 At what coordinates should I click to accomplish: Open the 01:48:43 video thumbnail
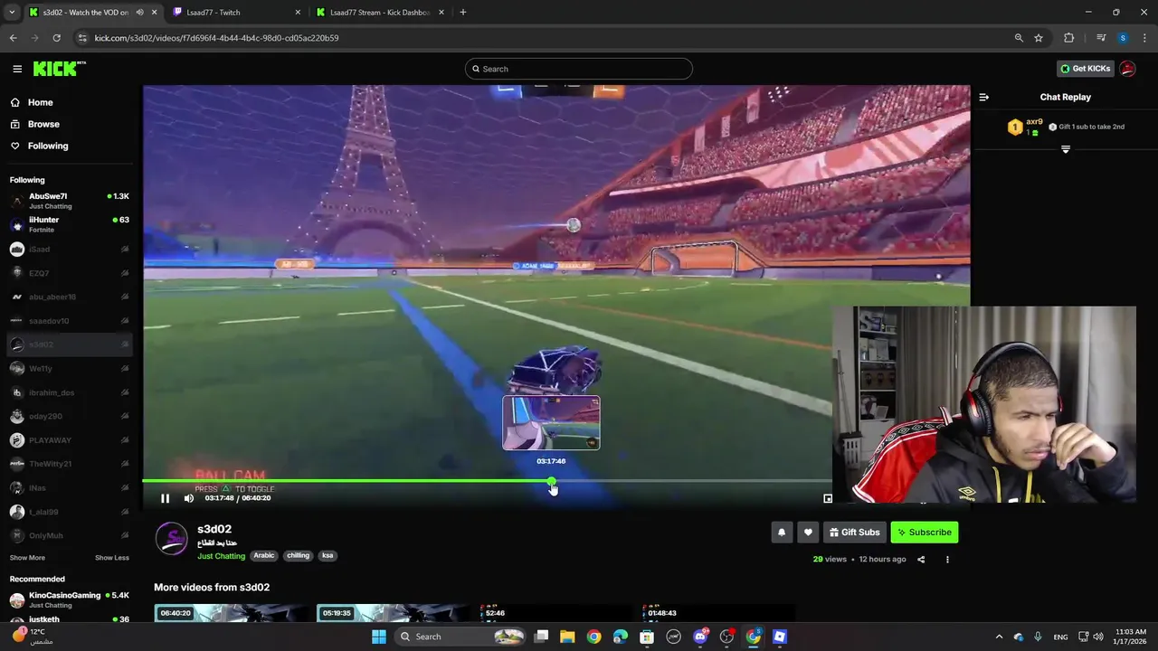[718, 613]
